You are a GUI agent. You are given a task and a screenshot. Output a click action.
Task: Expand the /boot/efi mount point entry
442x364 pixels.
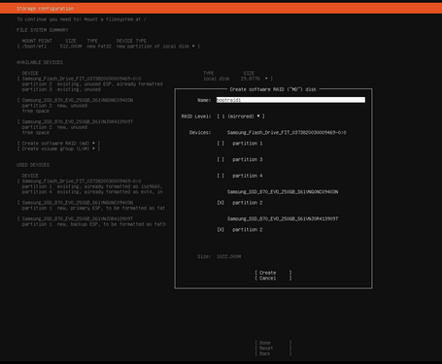(x=109, y=47)
